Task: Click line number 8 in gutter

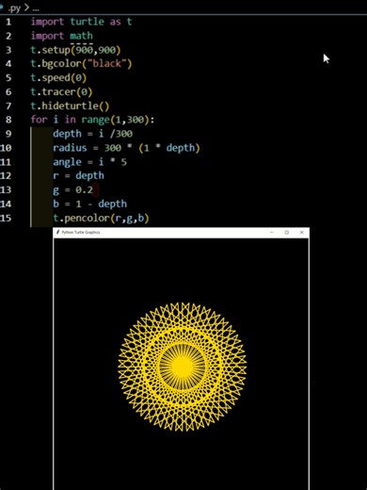Action: (x=8, y=120)
